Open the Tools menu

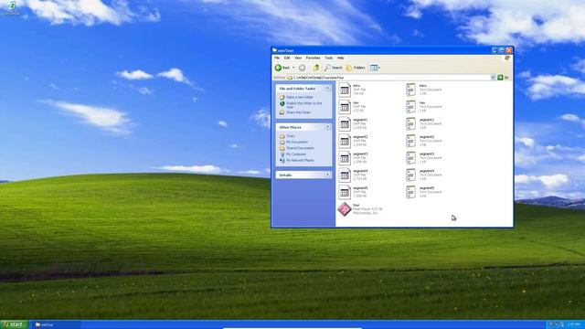(x=329, y=58)
